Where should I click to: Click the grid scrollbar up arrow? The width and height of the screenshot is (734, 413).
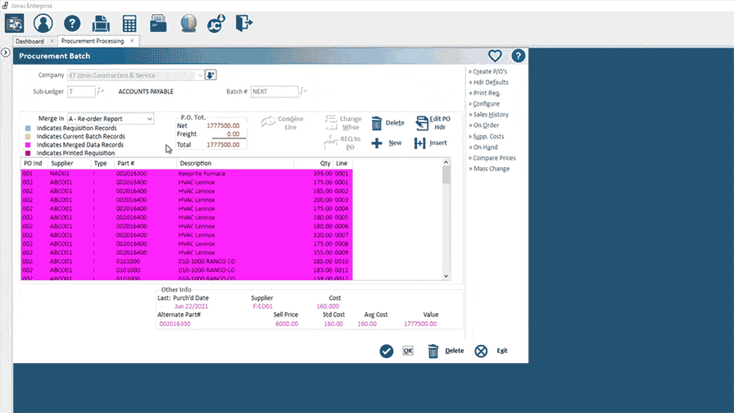click(x=446, y=162)
